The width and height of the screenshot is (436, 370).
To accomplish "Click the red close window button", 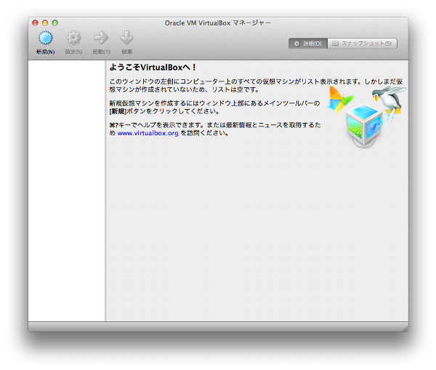I will click(x=36, y=23).
